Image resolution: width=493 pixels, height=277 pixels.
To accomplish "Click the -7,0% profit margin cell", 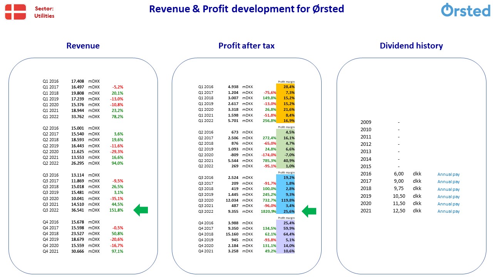I will pos(285,155).
